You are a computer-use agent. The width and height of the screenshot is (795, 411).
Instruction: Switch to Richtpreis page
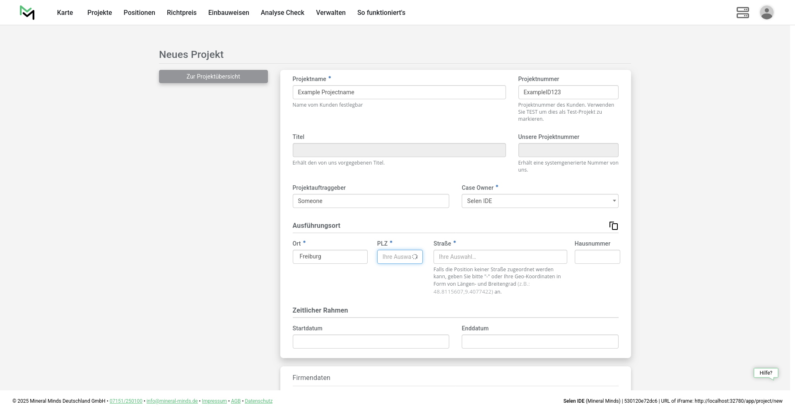(181, 13)
